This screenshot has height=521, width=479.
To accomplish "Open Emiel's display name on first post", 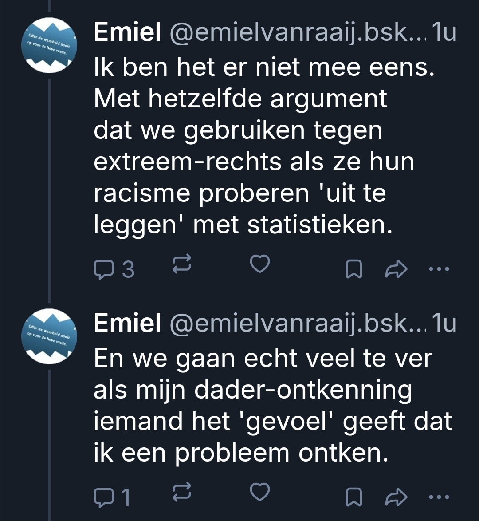I will pos(127,33).
